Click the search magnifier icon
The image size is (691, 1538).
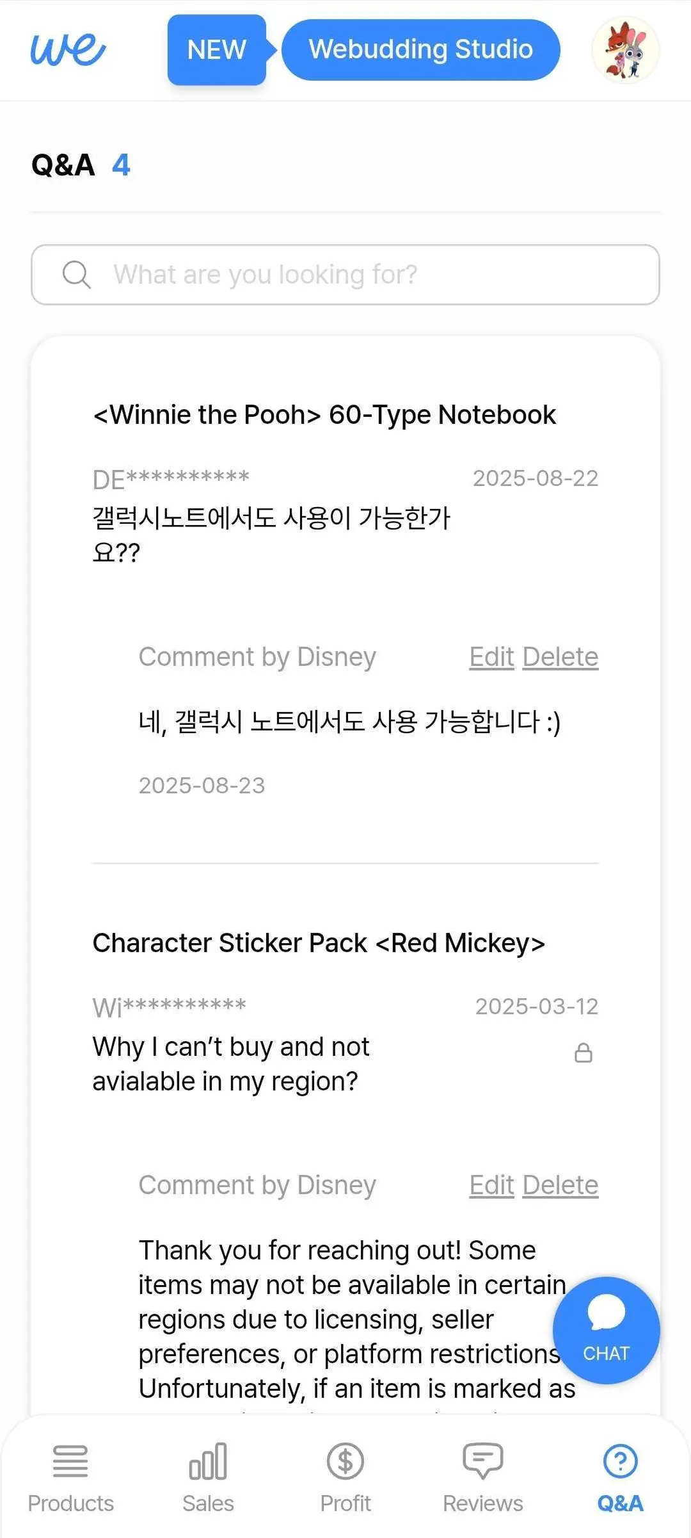tap(76, 275)
